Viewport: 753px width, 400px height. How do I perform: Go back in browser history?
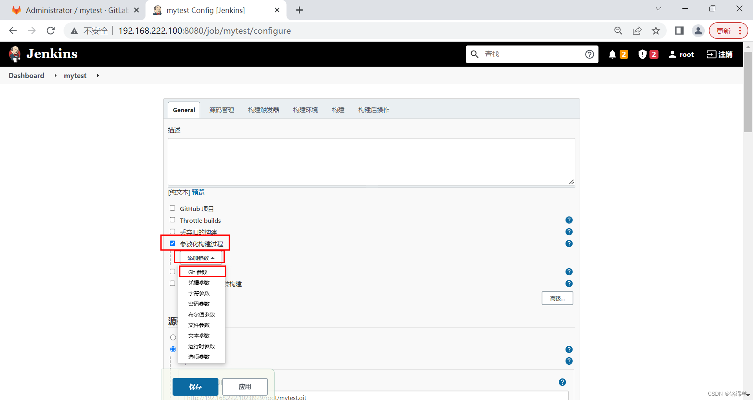coord(13,31)
